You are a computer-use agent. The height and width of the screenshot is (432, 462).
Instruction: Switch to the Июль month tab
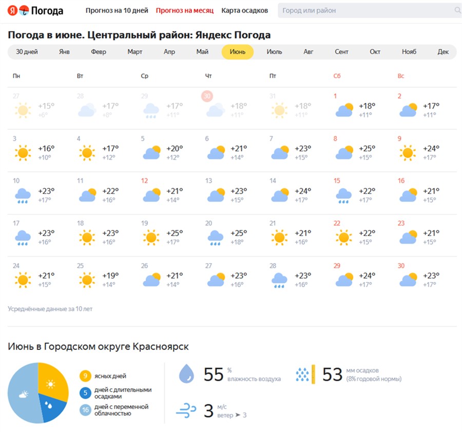[274, 52]
